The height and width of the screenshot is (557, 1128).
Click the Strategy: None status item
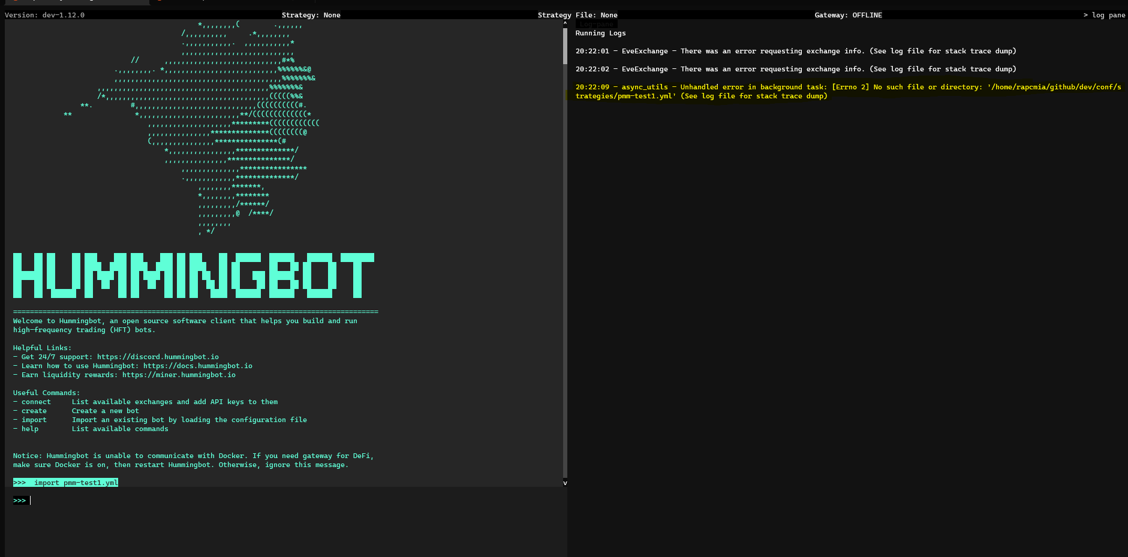coord(311,15)
